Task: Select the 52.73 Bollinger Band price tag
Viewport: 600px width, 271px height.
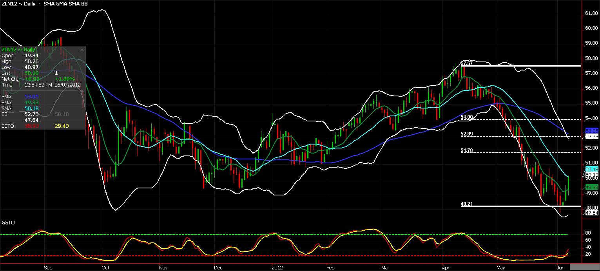Action: [592, 137]
